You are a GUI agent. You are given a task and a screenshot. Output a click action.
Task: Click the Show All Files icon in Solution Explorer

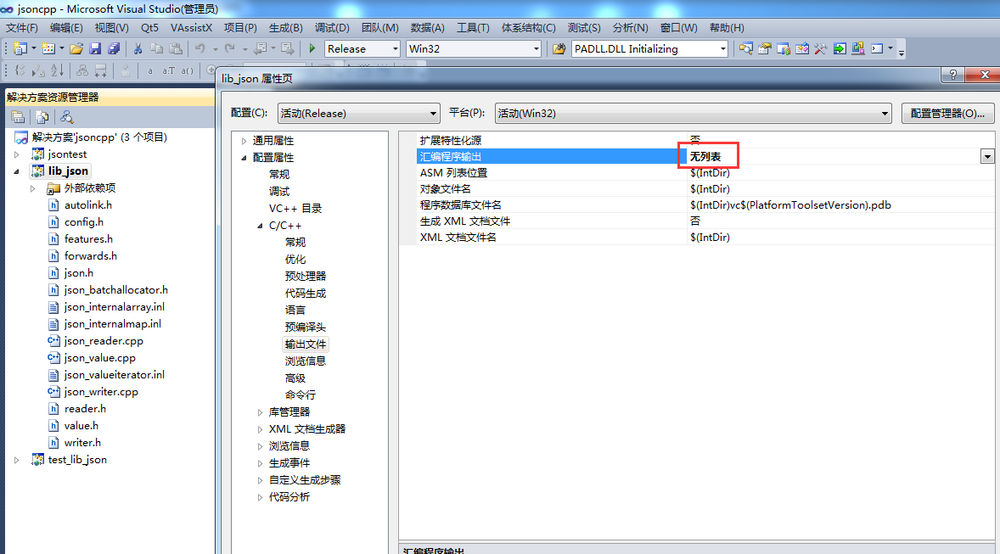tap(42, 117)
